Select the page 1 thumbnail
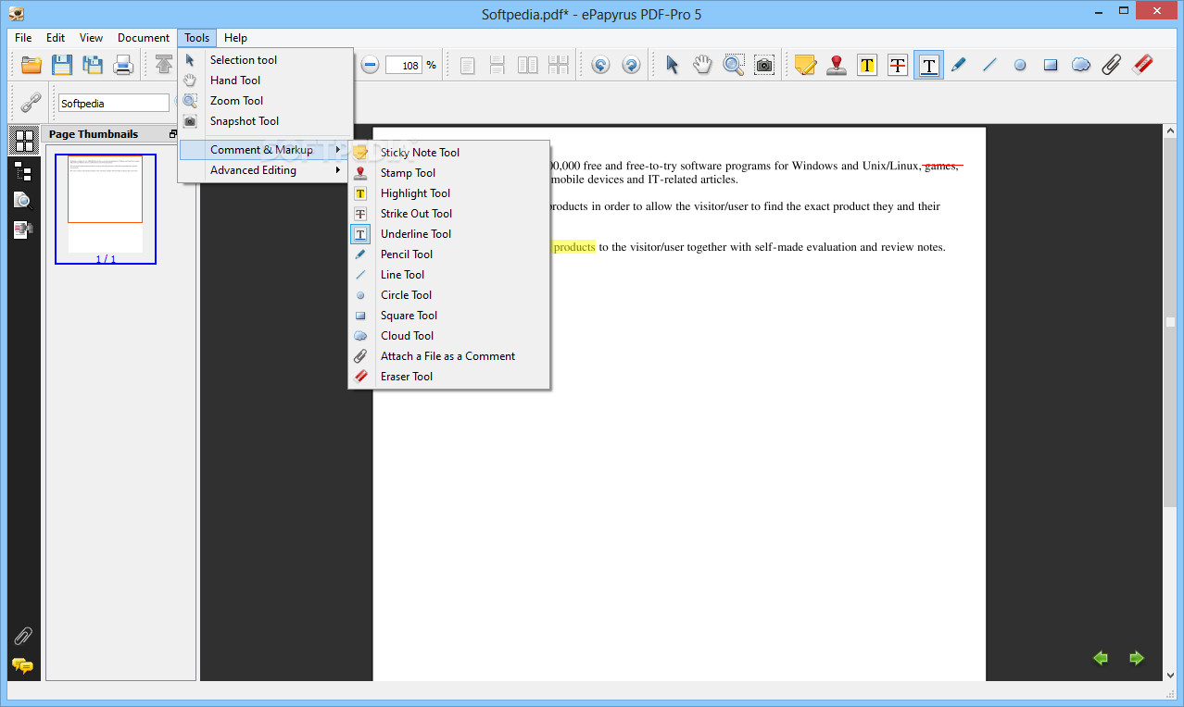 [x=106, y=209]
